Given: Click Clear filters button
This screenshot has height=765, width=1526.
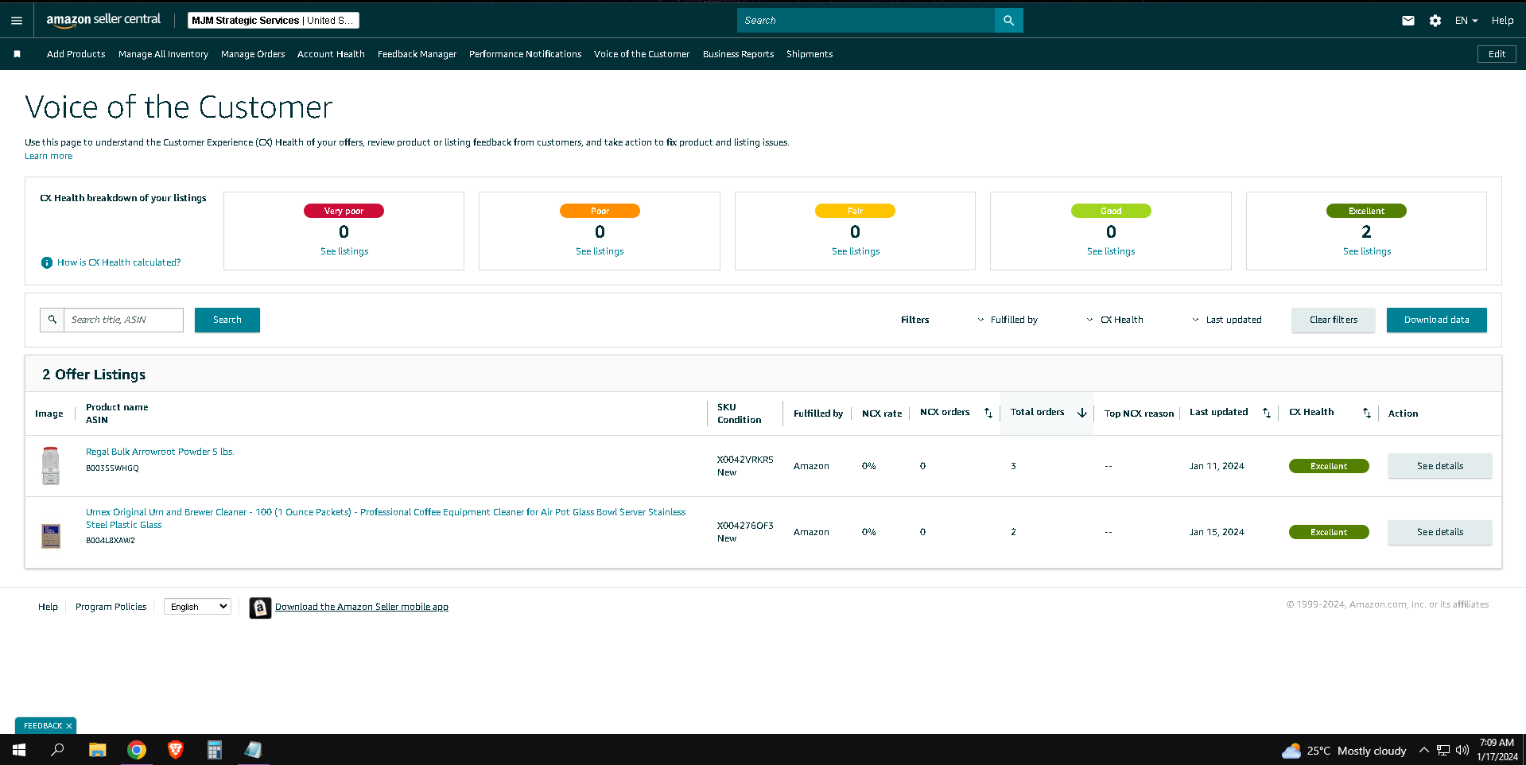Looking at the screenshot, I should (1334, 320).
